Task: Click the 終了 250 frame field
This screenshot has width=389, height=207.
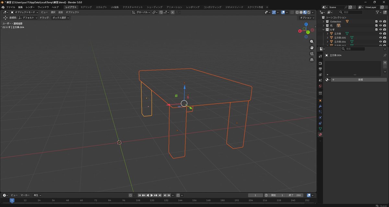Action: point(295,195)
